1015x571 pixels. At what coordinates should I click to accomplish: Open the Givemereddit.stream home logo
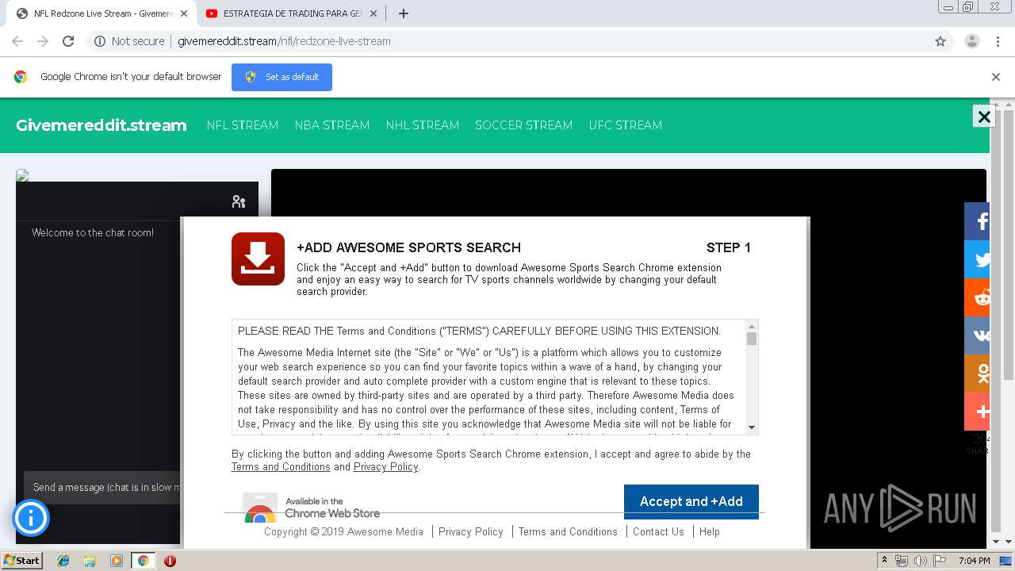pyautogui.click(x=101, y=125)
